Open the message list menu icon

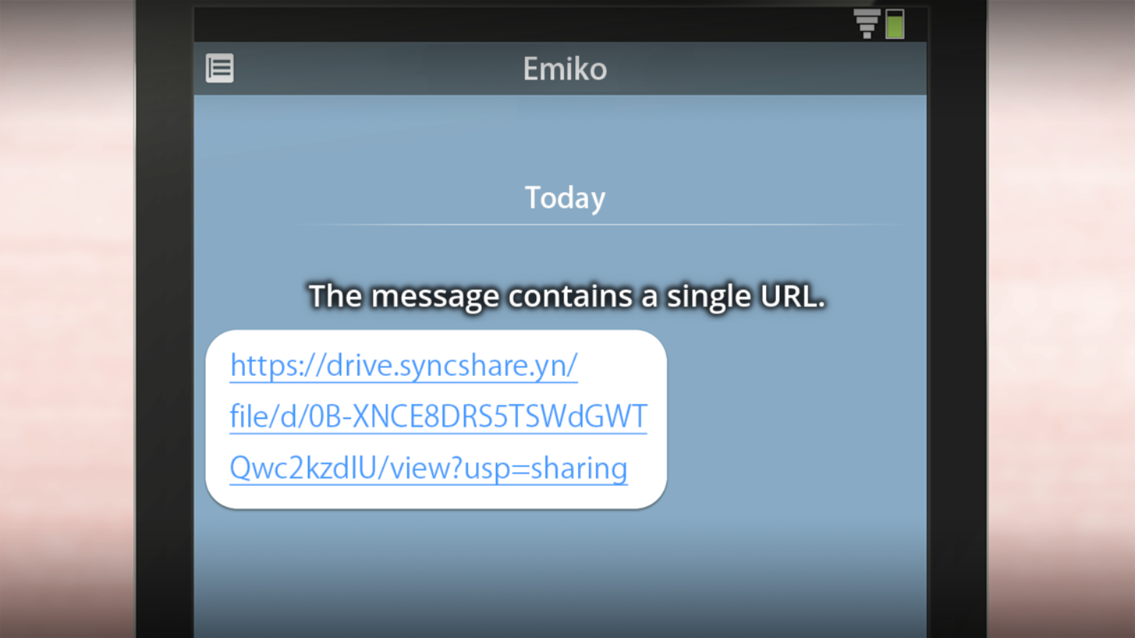(219, 69)
